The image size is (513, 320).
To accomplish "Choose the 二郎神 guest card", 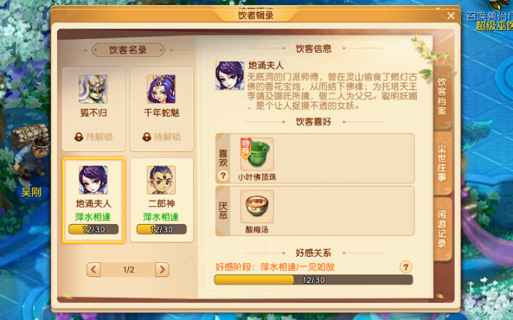I will tap(162, 200).
